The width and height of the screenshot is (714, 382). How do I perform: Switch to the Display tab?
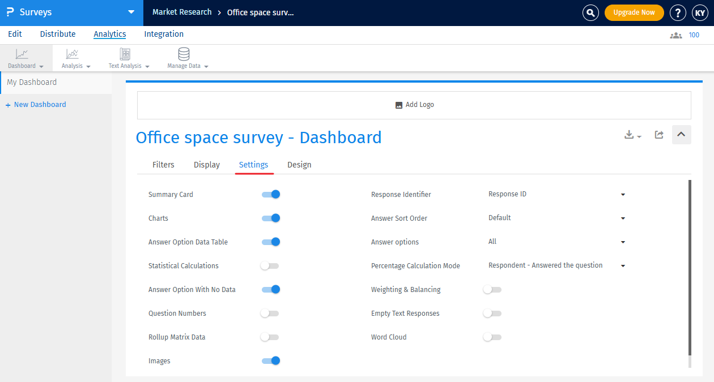(206, 165)
